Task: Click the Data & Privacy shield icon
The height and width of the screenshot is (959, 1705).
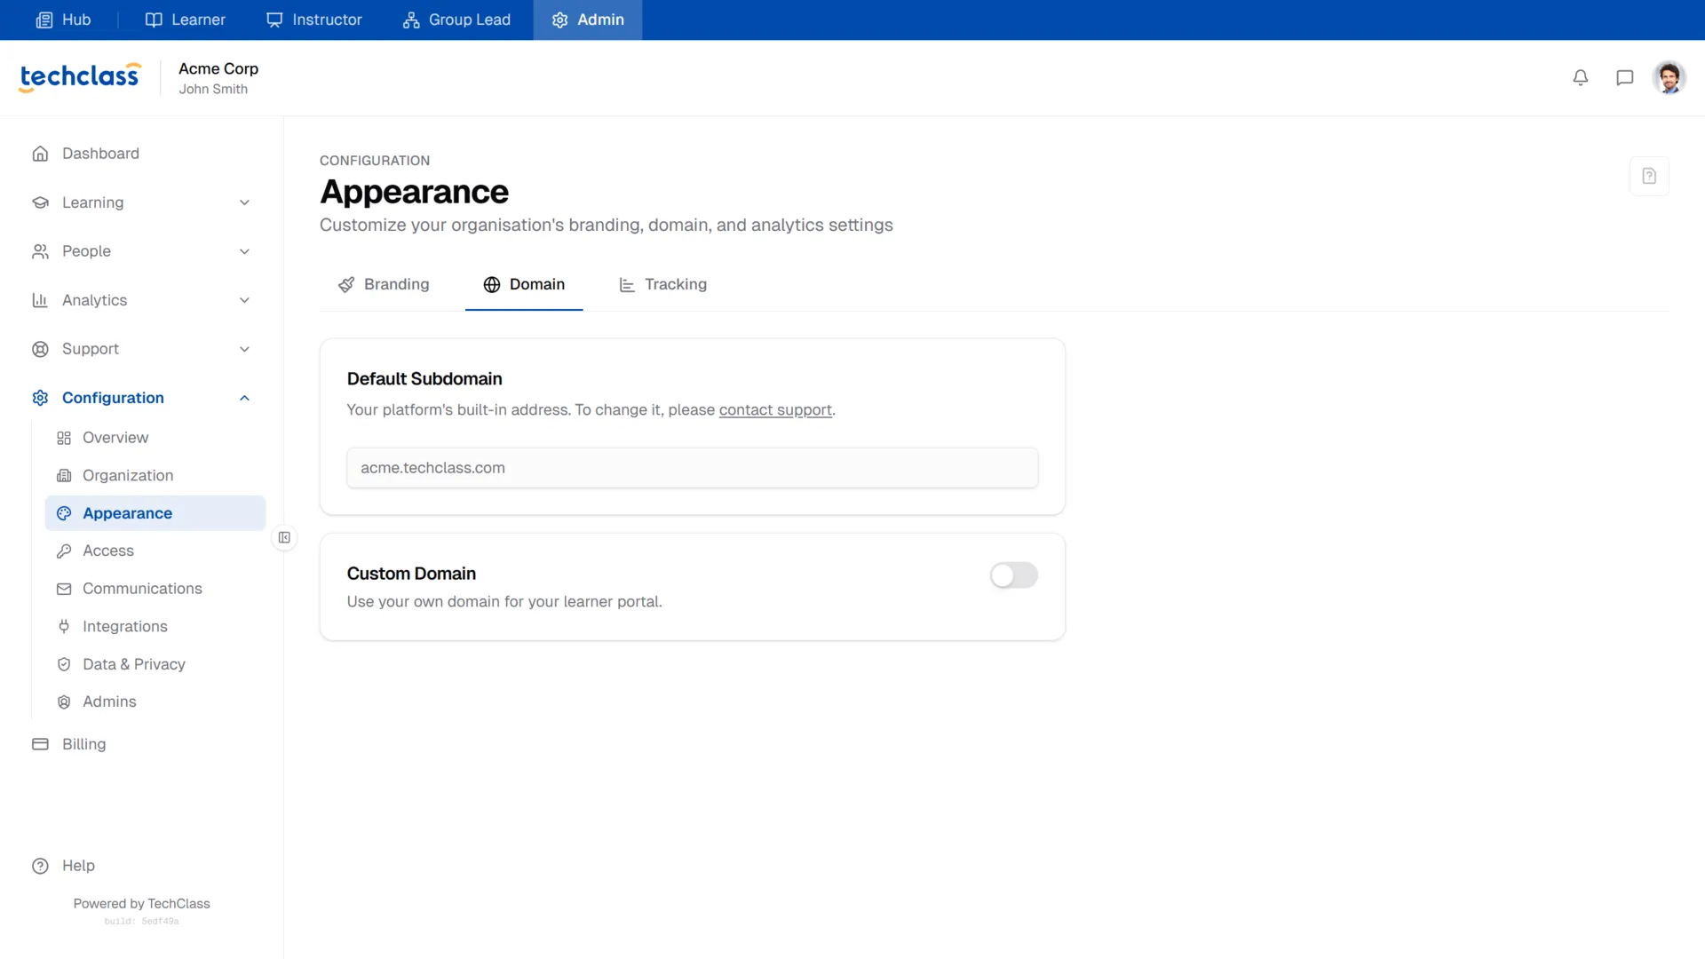Action: click(x=64, y=664)
